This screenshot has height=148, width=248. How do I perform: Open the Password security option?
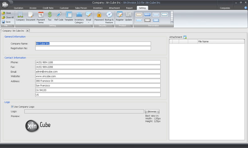(99, 16)
